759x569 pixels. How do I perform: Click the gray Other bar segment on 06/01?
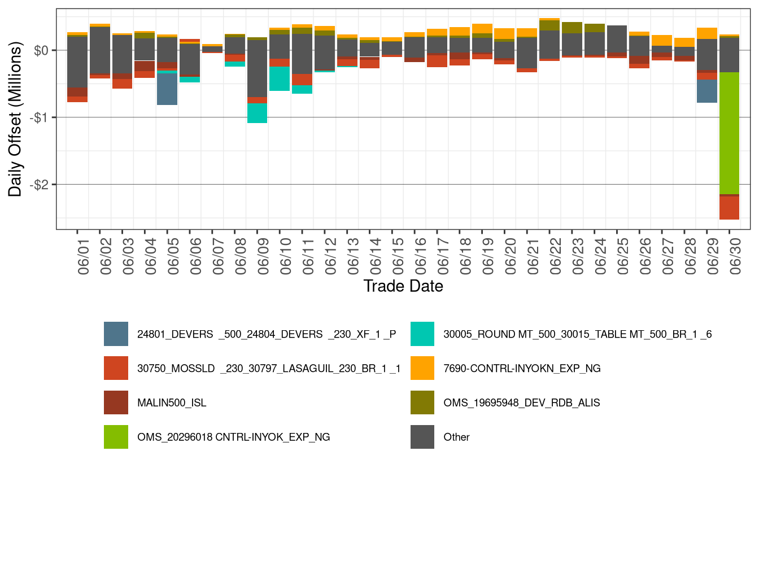(x=77, y=62)
